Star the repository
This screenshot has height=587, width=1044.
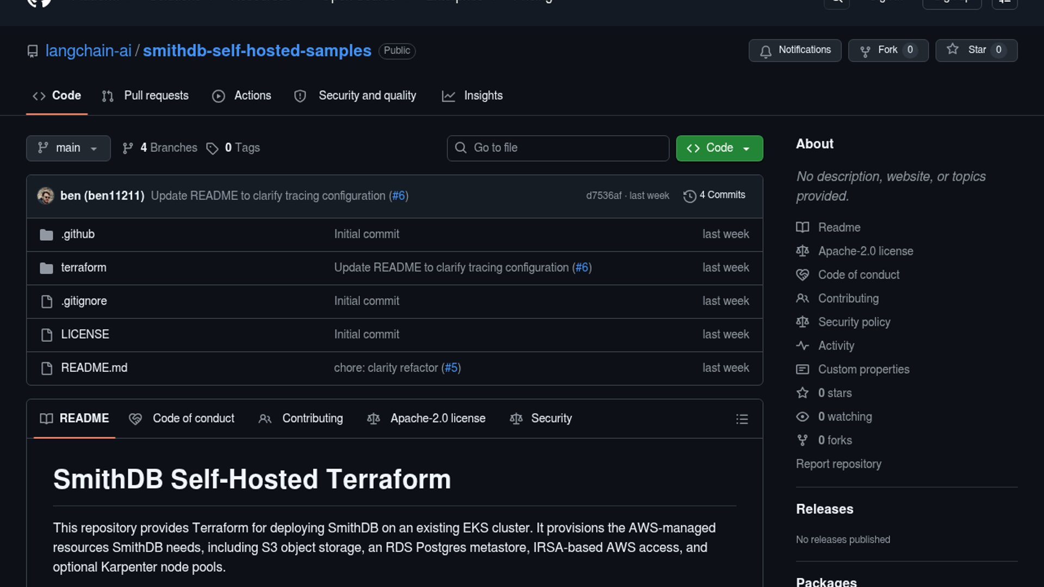[x=977, y=50]
